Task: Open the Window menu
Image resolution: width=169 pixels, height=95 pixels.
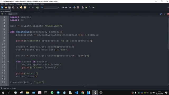Action: pos(36,4)
